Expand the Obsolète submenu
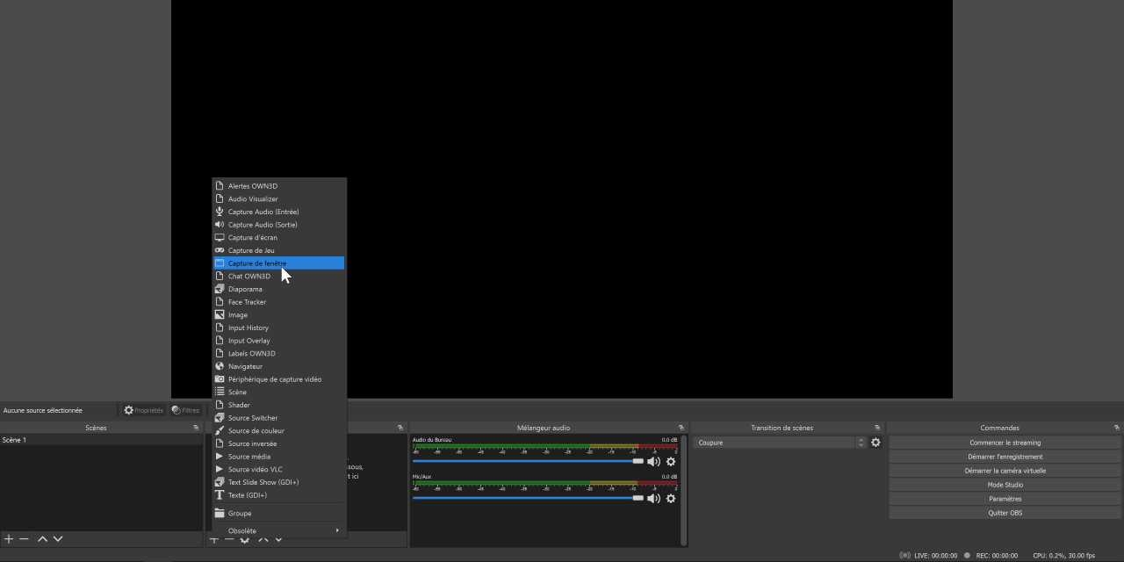The height and width of the screenshot is (562, 1124). coord(279,530)
